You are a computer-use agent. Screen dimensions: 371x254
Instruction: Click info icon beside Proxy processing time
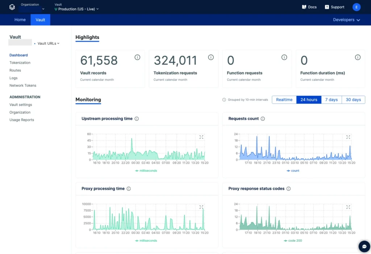(129, 189)
